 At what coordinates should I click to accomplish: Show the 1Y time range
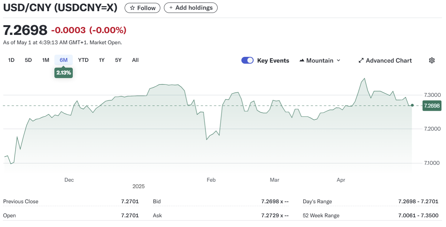coord(102,60)
